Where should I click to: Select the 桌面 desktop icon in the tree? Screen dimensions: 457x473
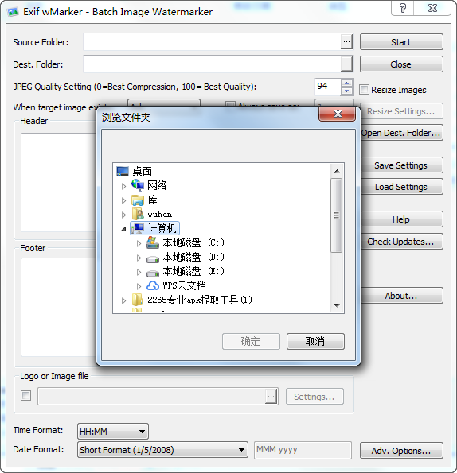123,171
